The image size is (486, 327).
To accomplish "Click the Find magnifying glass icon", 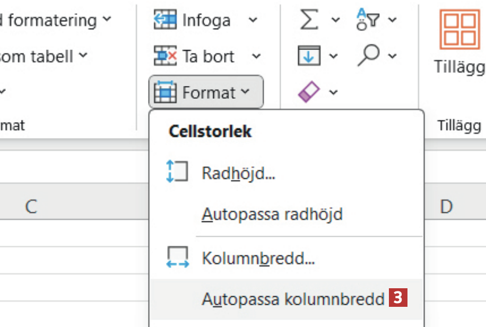I will pyautogui.click(x=369, y=55).
